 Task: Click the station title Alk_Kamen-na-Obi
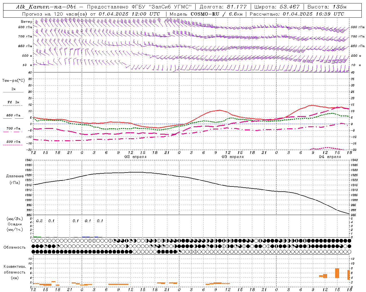click(46, 7)
